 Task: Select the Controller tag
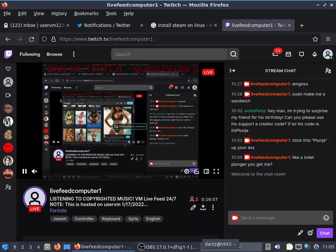84,219
